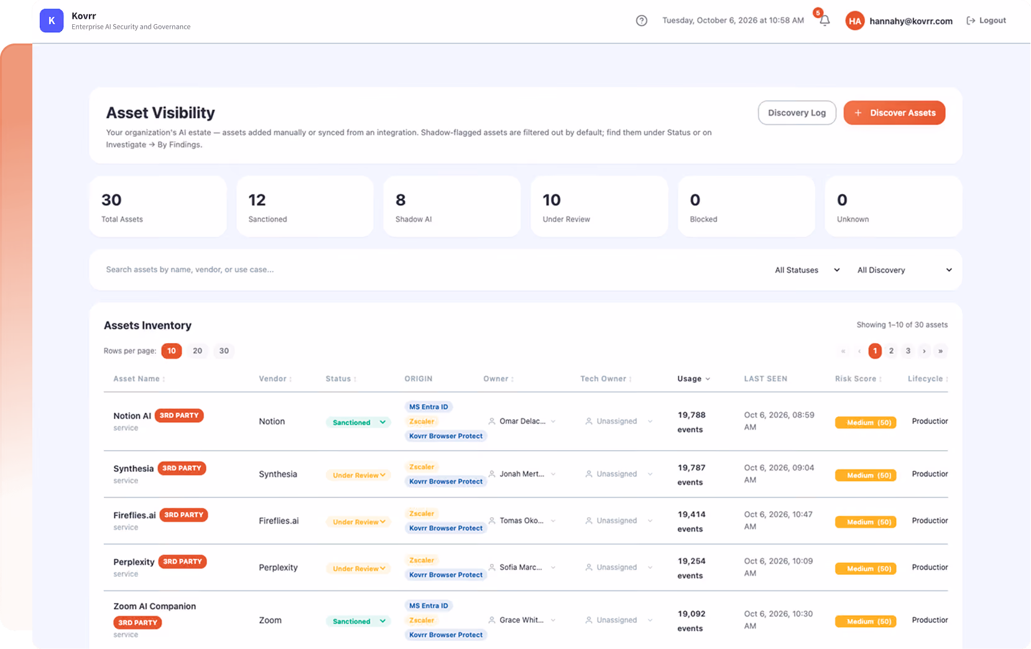Click the Sanctioned stat card

tap(305, 206)
